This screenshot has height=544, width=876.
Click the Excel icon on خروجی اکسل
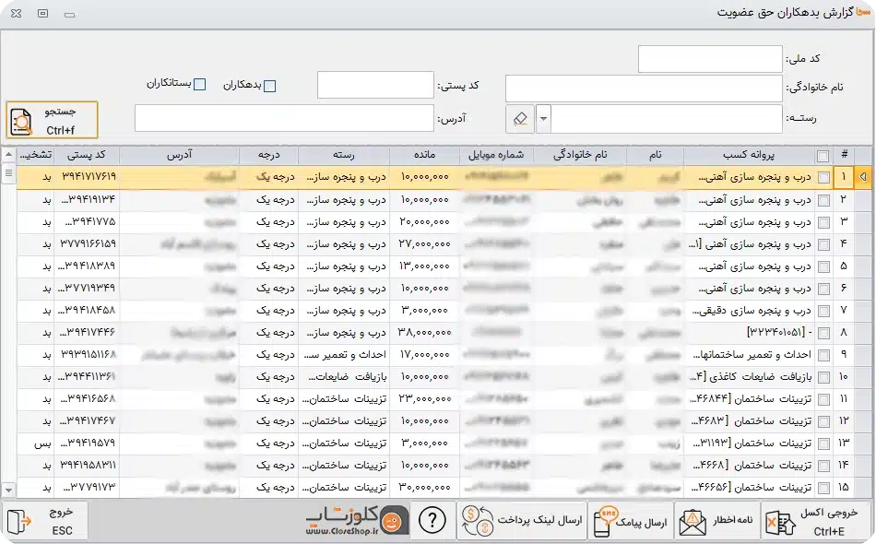[780, 524]
